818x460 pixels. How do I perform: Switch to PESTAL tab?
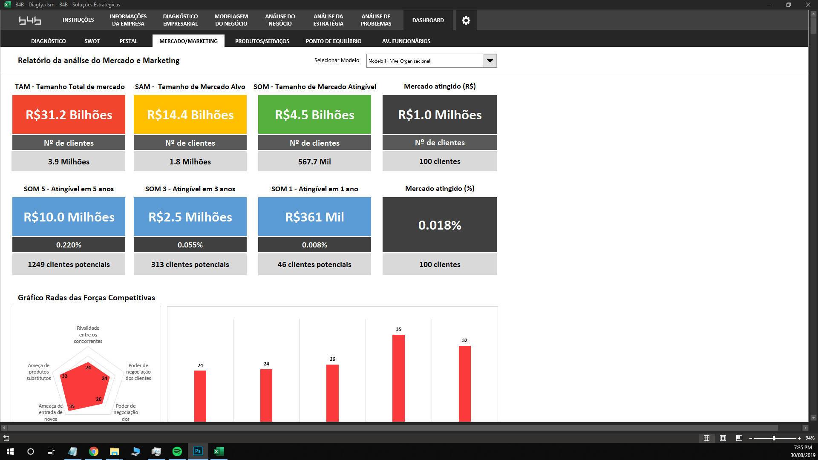[x=128, y=41]
